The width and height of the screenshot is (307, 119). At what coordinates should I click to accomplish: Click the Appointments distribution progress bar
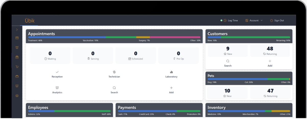(114, 37)
